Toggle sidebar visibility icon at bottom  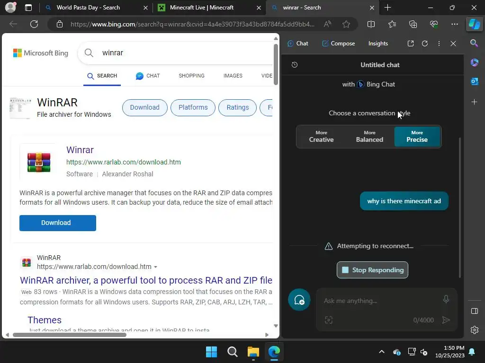(474, 311)
